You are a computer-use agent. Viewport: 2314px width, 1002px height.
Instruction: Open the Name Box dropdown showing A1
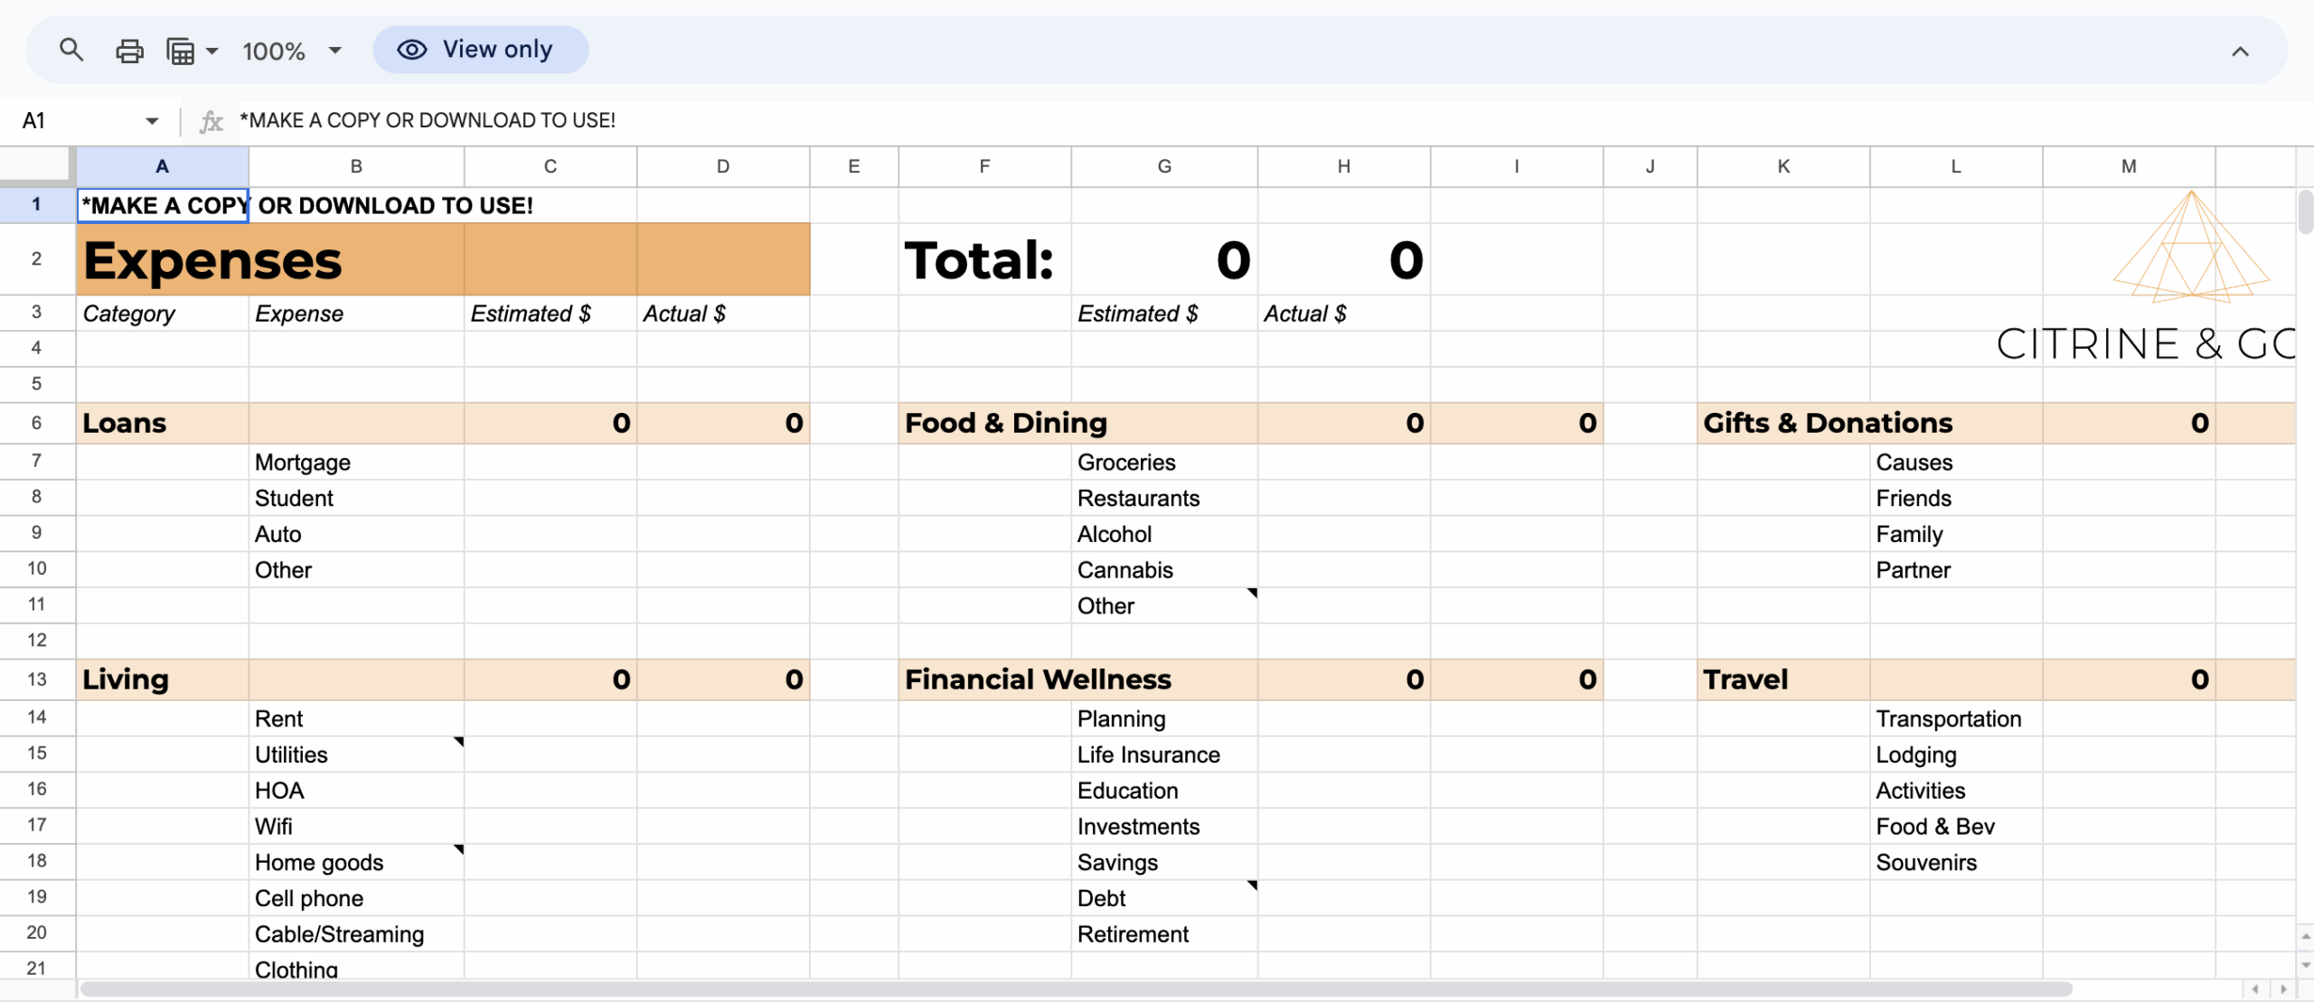point(151,120)
